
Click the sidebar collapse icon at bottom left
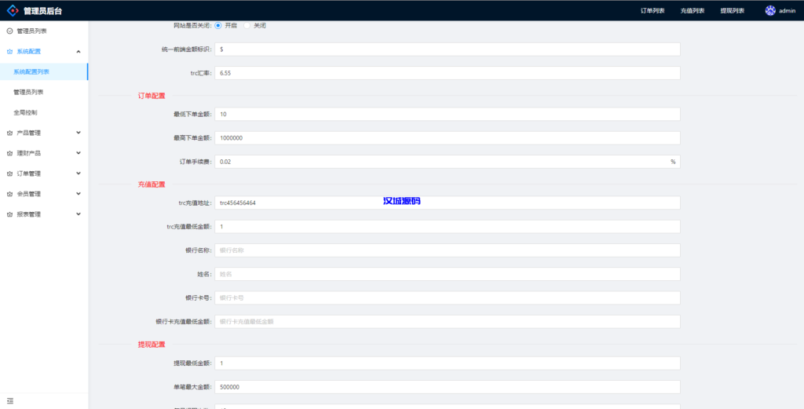10,400
